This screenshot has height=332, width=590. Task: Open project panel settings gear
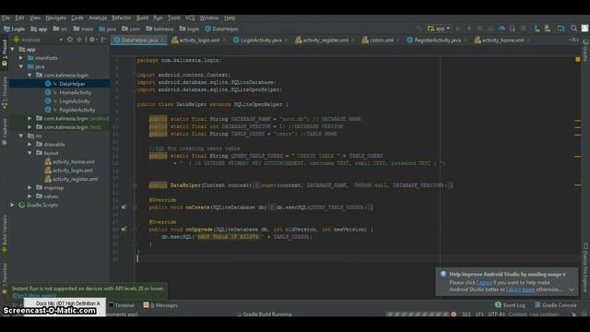tap(92, 40)
